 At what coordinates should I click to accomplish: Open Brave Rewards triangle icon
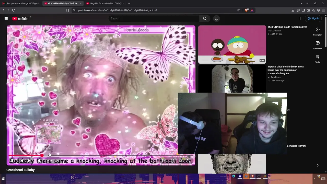(x=252, y=10)
